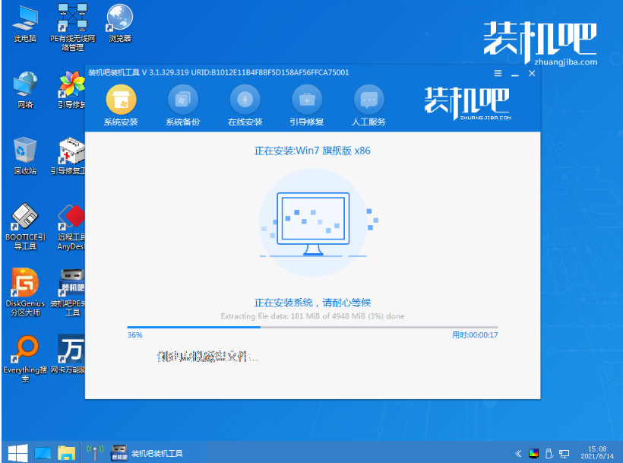This screenshot has width=623, height=463.
Task: Select the 系统备份 function in the installer toolbar
Action: 182,105
